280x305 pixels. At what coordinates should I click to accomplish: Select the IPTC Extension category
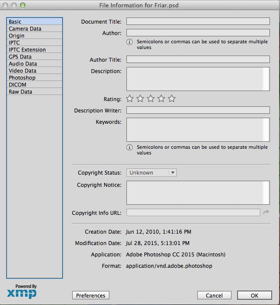pyautogui.click(x=35, y=49)
